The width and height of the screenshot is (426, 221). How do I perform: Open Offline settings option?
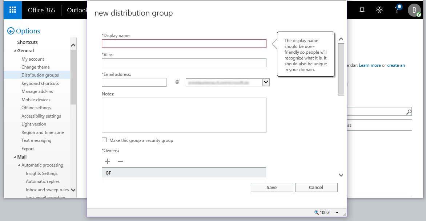point(36,108)
